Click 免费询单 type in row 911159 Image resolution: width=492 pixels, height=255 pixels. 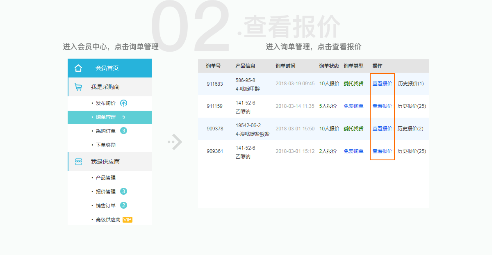pyautogui.click(x=353, y=106)
